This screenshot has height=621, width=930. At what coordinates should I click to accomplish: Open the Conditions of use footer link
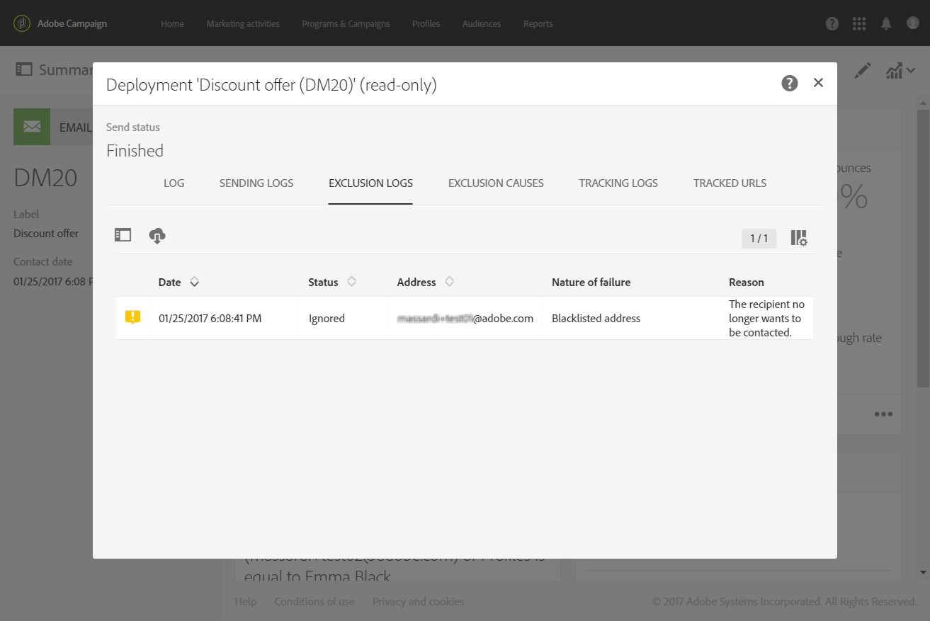pyautogui.click(x=314, y=602)
